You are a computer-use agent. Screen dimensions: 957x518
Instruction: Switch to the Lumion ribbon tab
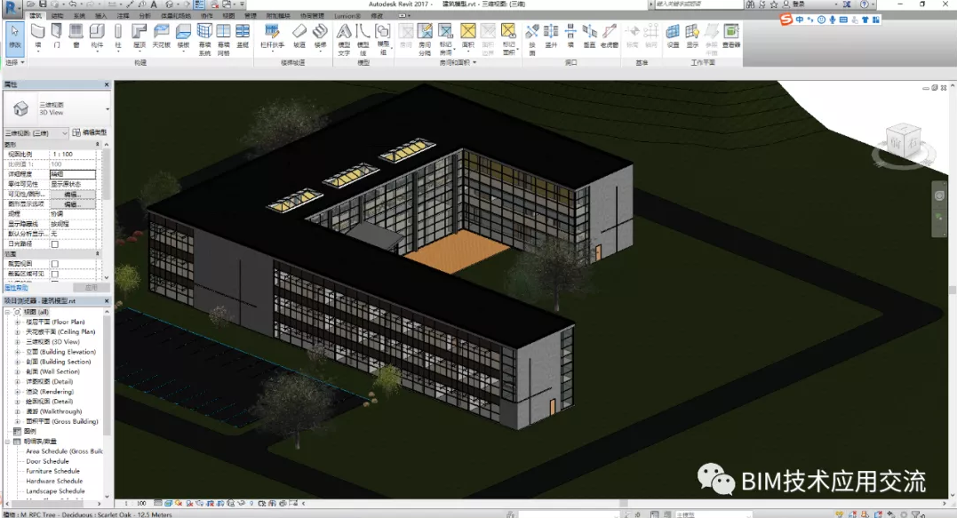click(x=347, y=15)
